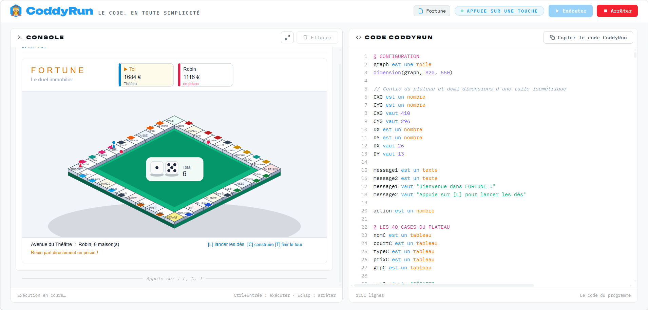648x310 pixels.
Task: Click the Gare C. square on the board
Action: (223, 145)
